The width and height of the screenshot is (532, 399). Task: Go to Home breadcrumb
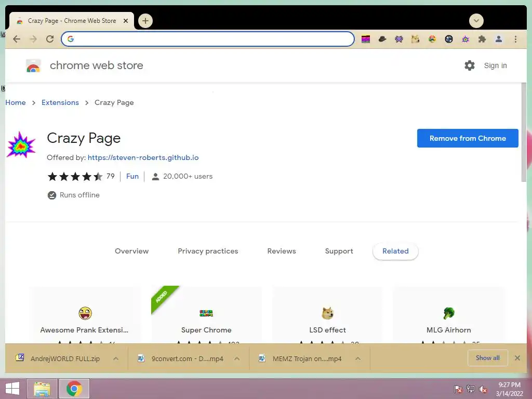coord(16,102)
